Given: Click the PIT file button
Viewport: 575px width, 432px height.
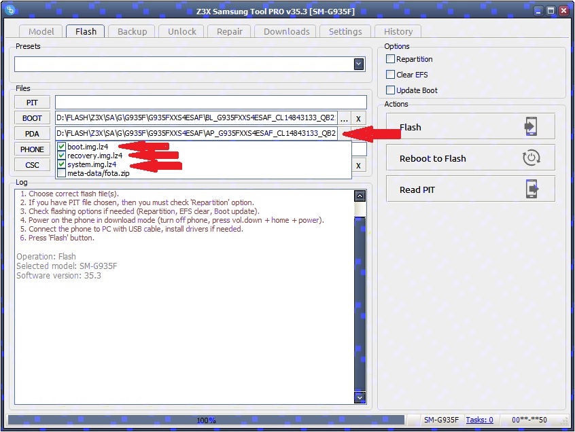Looking at the screenshot, I should 32,103.
